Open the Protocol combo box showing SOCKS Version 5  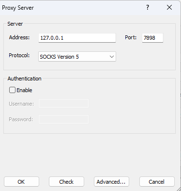[77, 57]
